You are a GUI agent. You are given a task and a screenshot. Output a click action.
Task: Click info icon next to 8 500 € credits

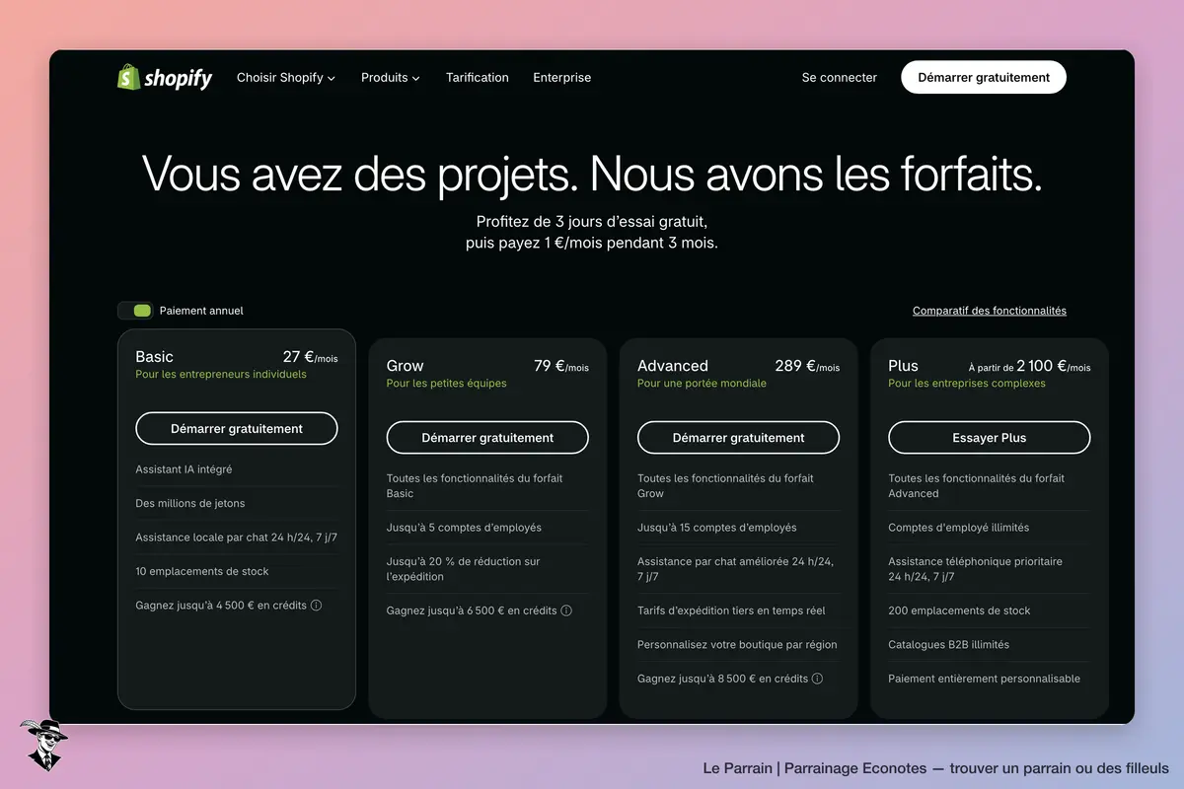(x=817, y=679)
